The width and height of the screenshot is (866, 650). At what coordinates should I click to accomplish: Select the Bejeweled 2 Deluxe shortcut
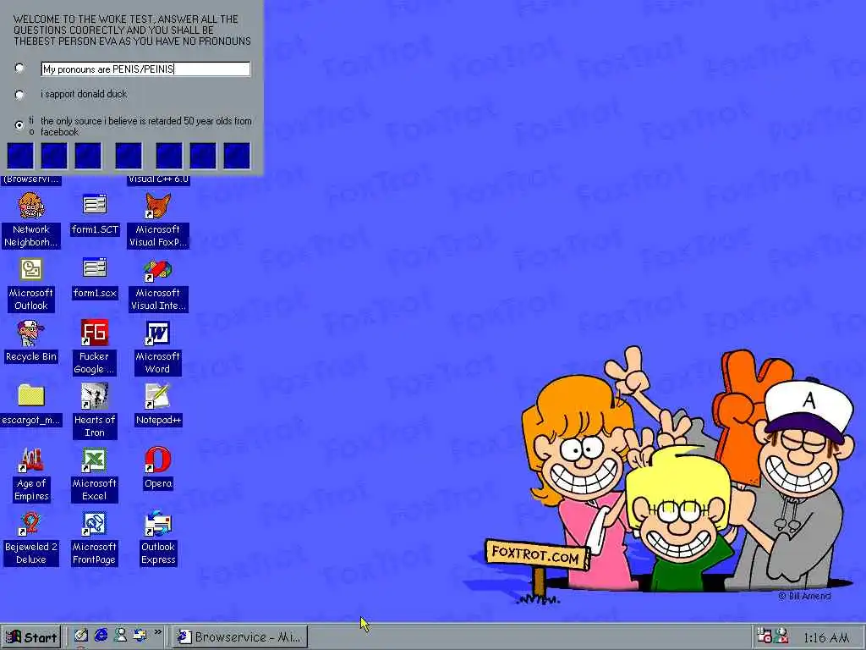pos(31,538)
